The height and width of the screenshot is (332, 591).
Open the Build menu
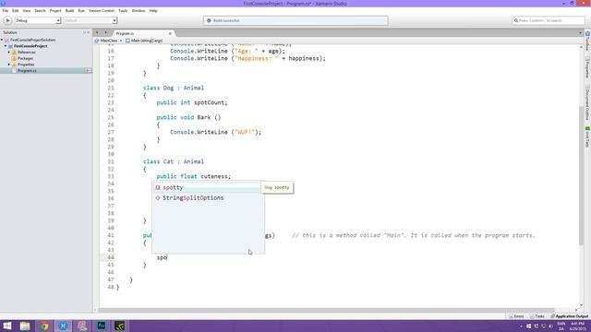70,10
